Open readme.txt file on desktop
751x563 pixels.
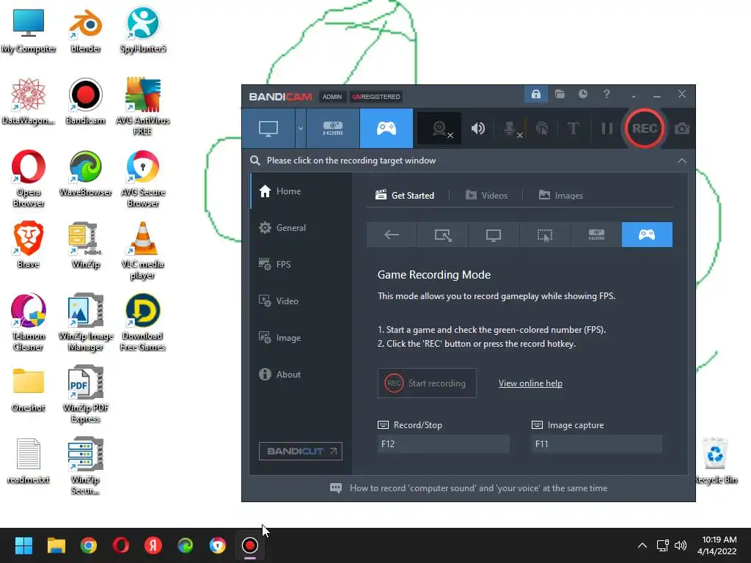coord(29,461)
